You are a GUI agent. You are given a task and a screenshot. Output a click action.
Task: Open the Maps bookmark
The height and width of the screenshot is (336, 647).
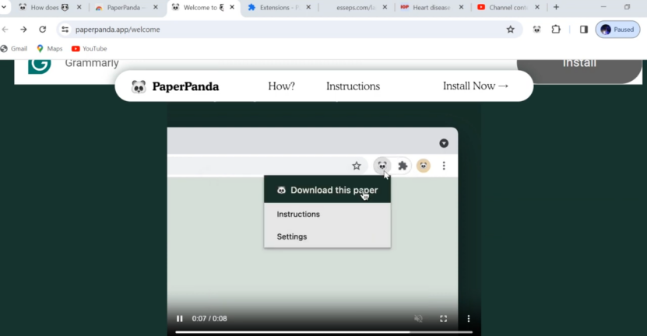click(50, 49)
